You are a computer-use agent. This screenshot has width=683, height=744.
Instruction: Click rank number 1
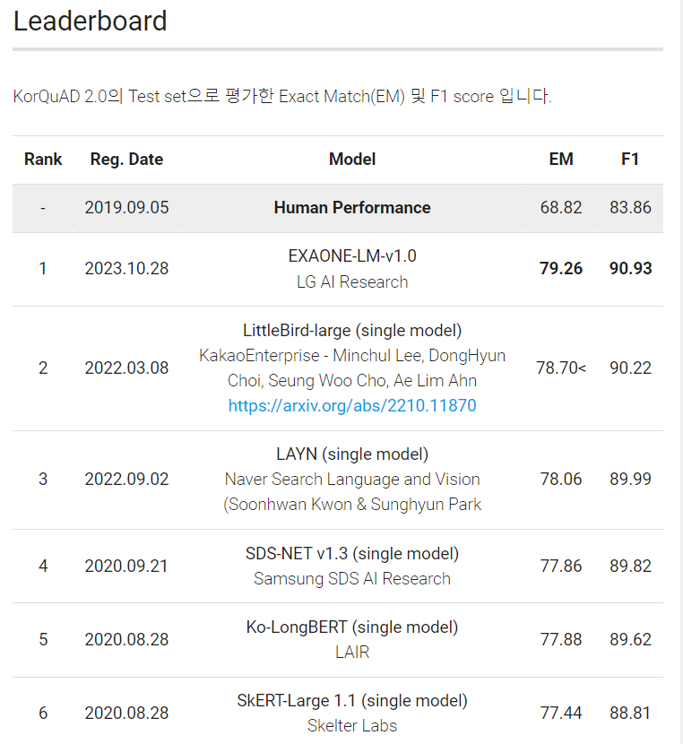(43, 269)
